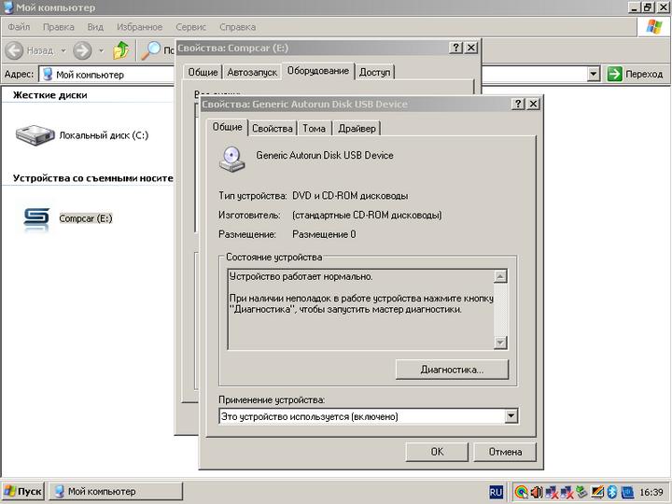Open the Назад history dropdown arrow
This screenshot has height=504, width=672.
pos(63,50)
